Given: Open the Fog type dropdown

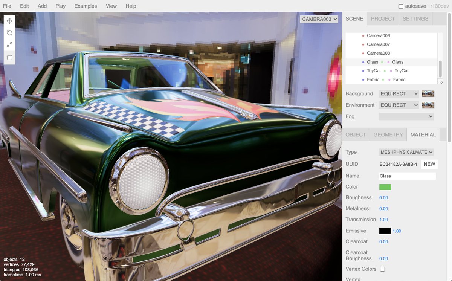Looking at the screenshot, I should tap(406, 116).
